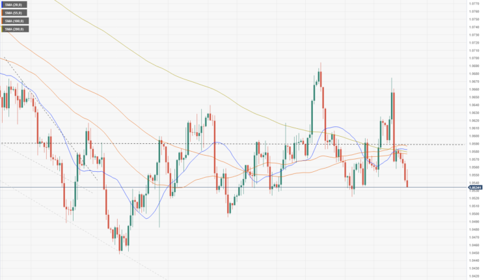Select the 1.0700 label on price scale
This screenshot has width=488, height=280.
coord(475,58)
